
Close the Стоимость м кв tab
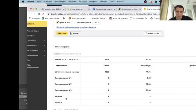115,9
